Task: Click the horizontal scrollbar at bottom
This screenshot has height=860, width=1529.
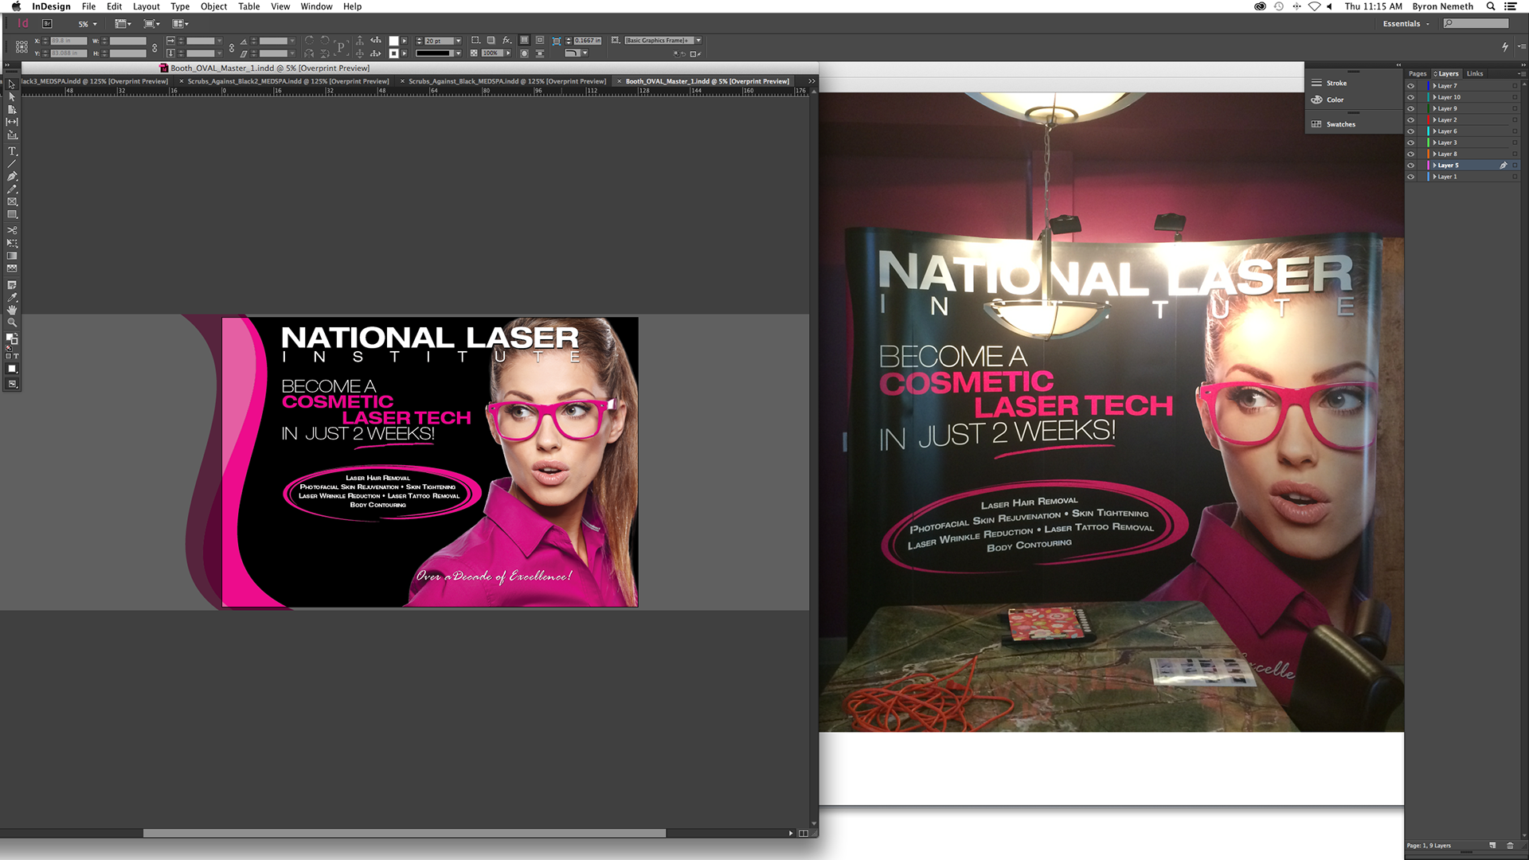Action: coord(404,833)
